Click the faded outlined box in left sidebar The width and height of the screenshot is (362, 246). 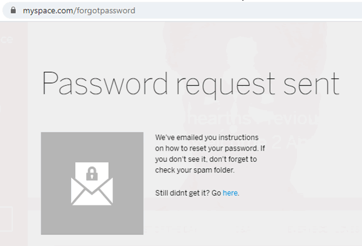(x=6, y=219)
